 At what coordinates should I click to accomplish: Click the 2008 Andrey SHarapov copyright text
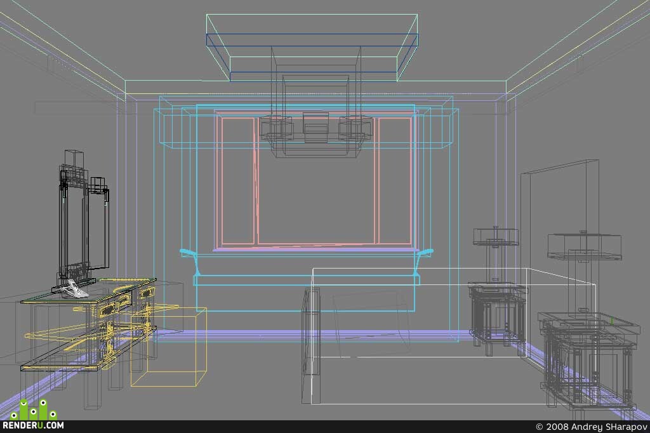point(592,427)
